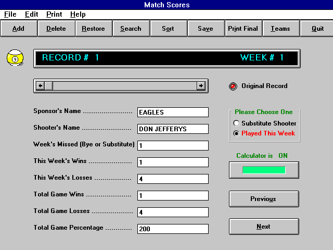Open Teams from the toolbar
This screenshot has width=333, height=250.
(x=280, y=29)
